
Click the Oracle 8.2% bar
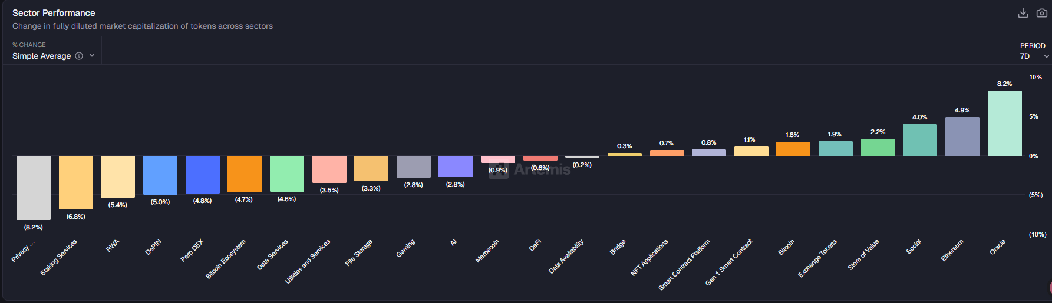click(x=1004, y=123)
